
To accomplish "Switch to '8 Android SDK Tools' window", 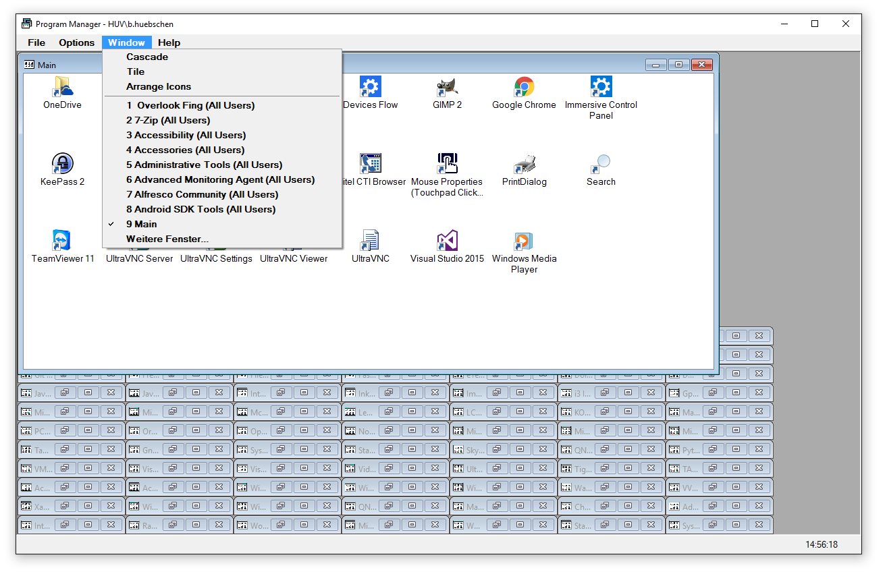I will (x=222, y=209).
